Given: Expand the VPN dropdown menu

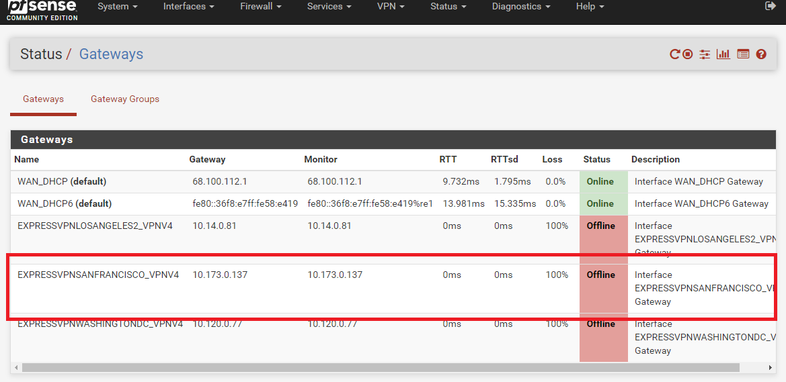Looking at the screenshot, I should coord(391,7).
